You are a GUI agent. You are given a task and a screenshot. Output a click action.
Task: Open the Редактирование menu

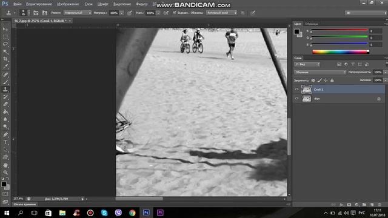[39, 4]
